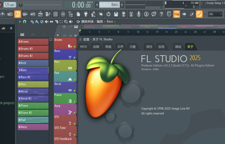Mute the Vocal track green light

pos(74,91)
